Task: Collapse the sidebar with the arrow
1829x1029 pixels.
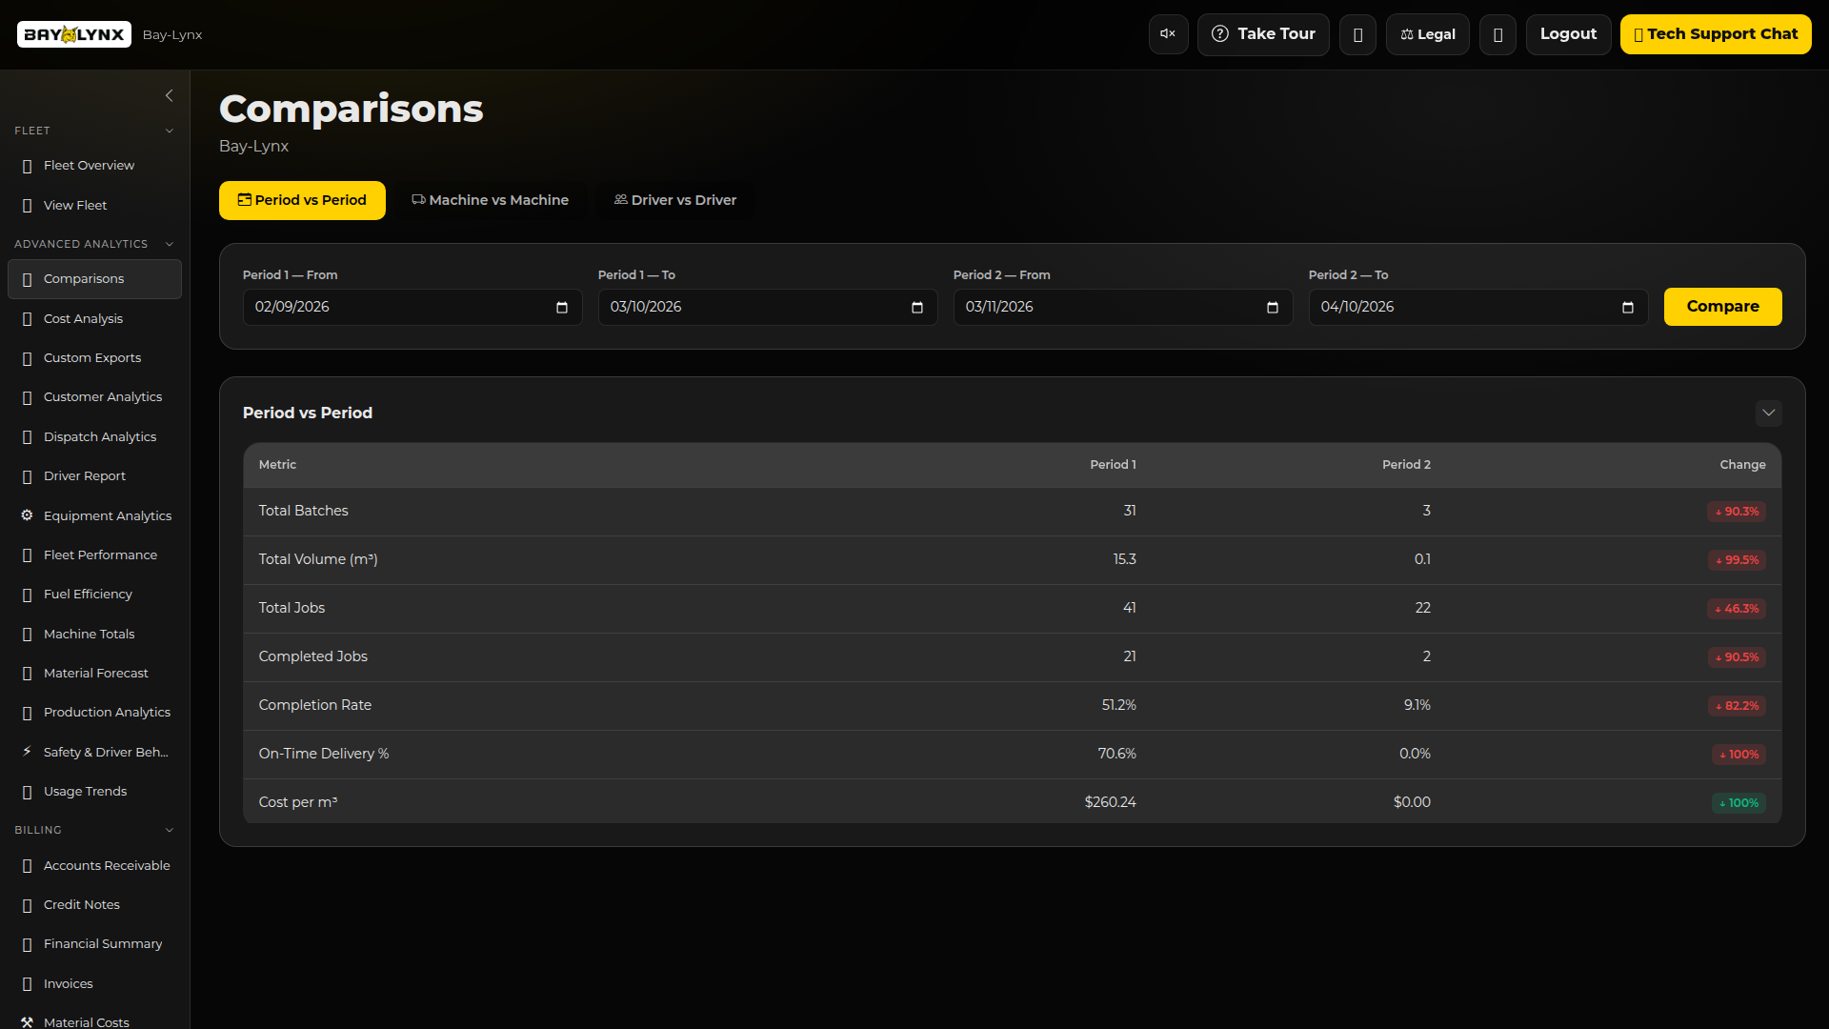Action: 169,95
